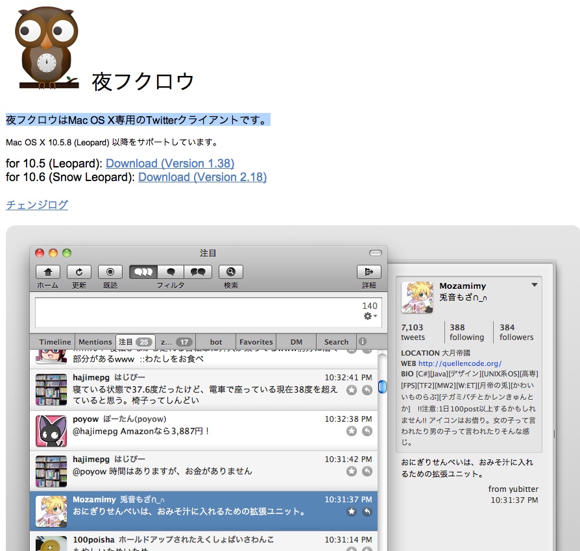Open the Favorites tab
Image resolution: width=580 pixels, height=551 pixels.
tap(256, 342)
